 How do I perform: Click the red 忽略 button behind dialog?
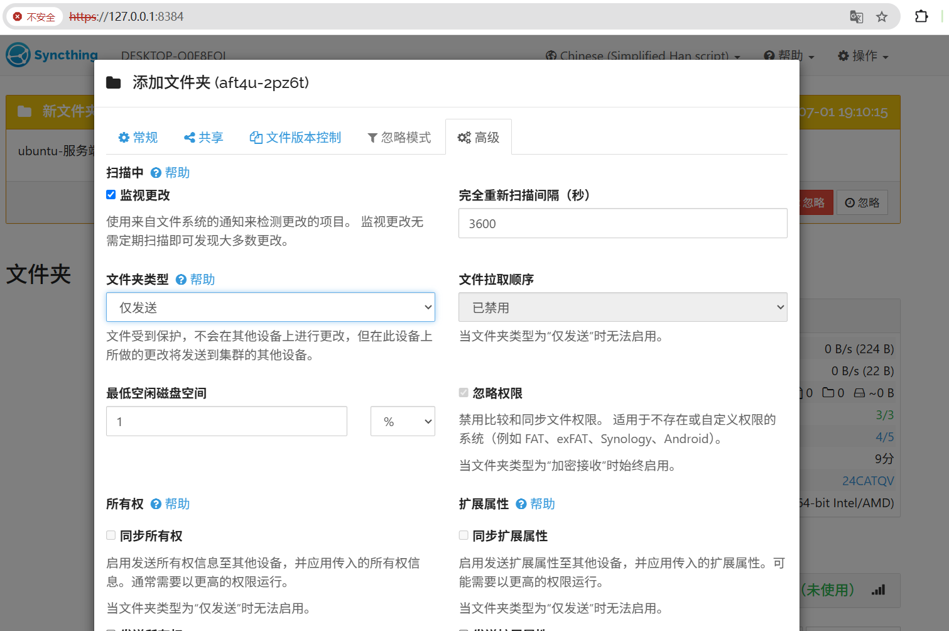pos(816,202)
